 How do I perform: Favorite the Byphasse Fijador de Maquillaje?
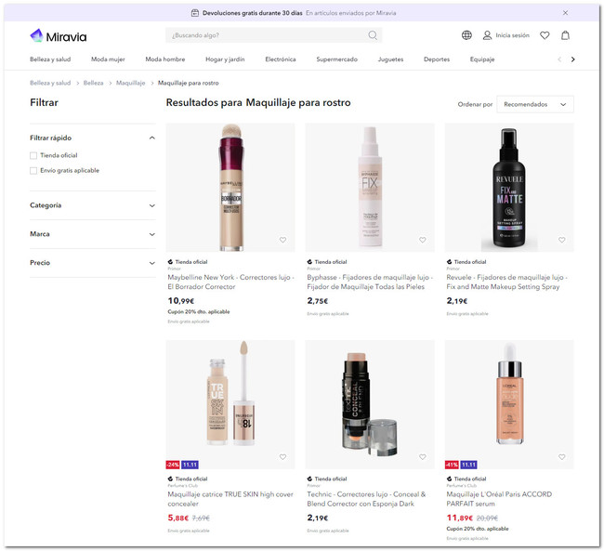pos(422,240)
